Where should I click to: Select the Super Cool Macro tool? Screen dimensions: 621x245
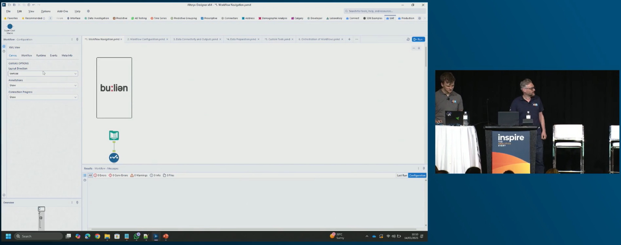(x=10, y=29)
